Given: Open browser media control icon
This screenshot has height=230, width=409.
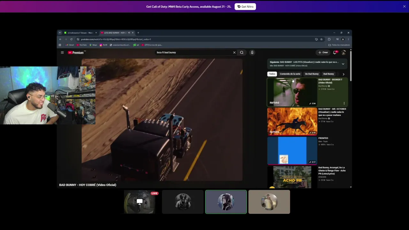Looking at the screenshot, I should coord(337,39).
